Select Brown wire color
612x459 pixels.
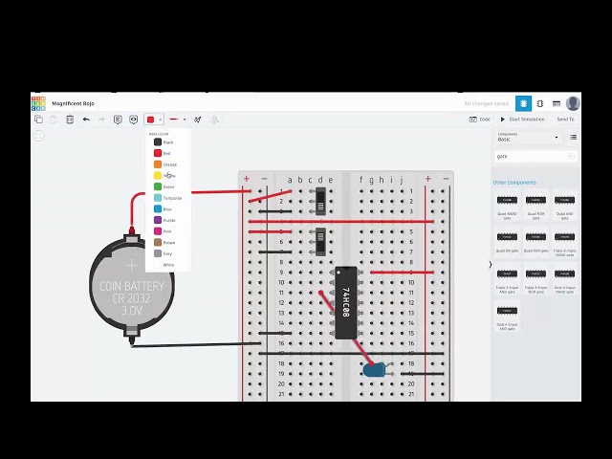tap(164, 242)
